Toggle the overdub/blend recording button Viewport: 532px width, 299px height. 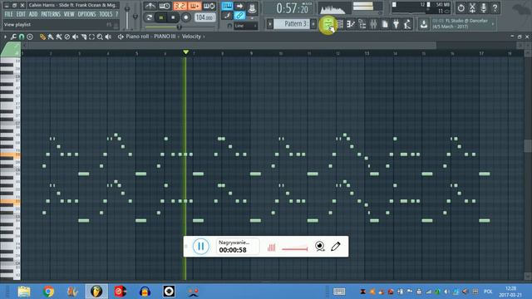tap(195, 6)
